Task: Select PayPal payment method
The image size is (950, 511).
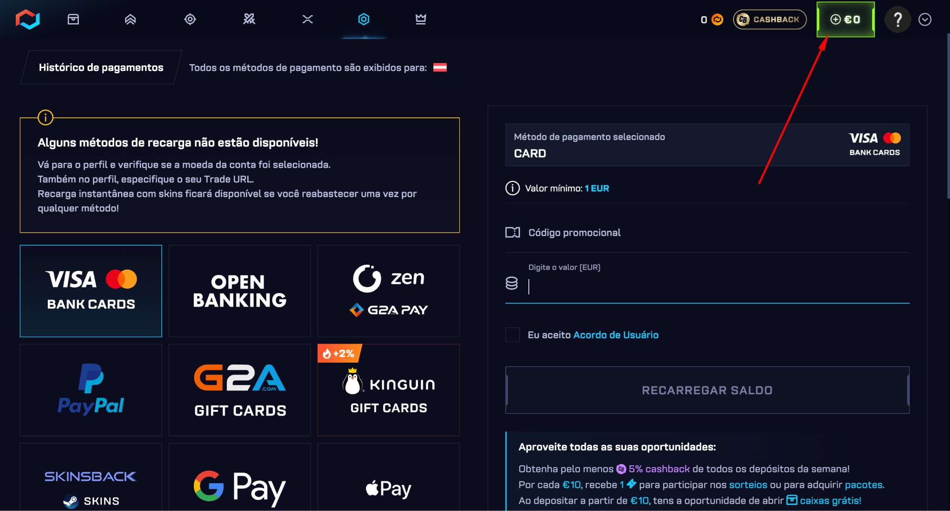Action: [91, 390]
